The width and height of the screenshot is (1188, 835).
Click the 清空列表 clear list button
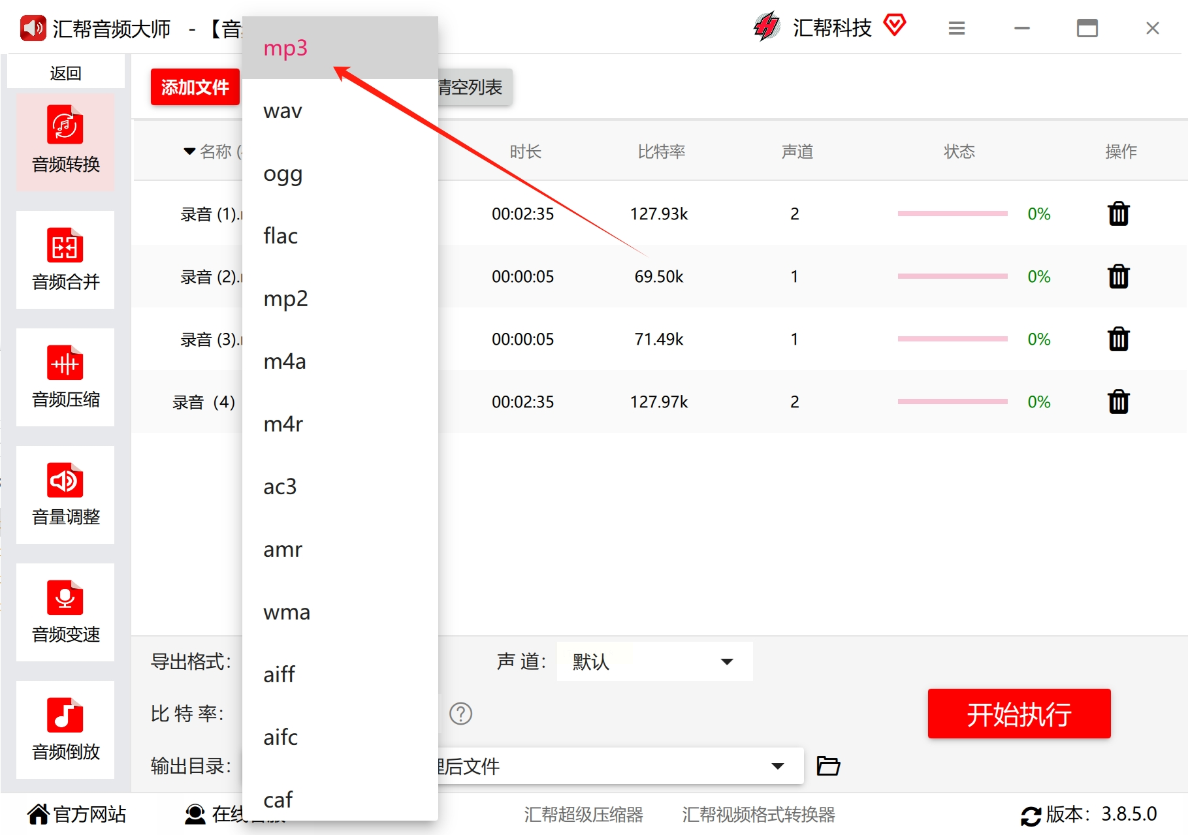(475, 87)
